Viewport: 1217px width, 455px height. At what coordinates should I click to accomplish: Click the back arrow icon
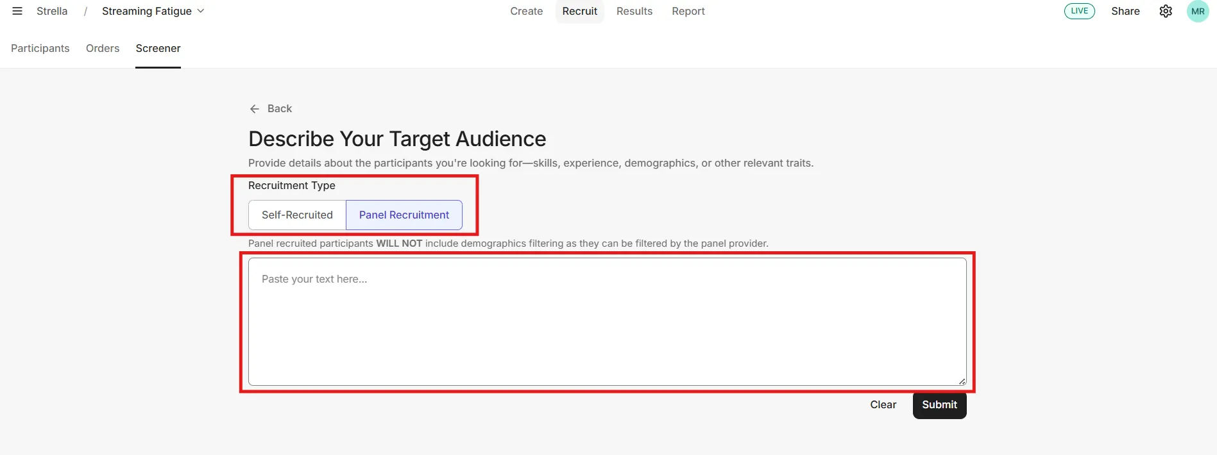255,109
